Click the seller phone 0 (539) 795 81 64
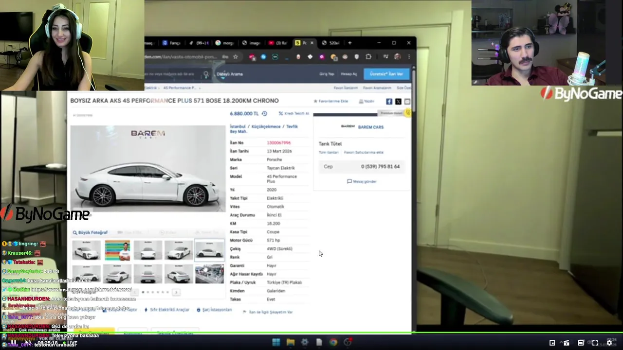Screen dimensions: 623x350 coord(380,166)
